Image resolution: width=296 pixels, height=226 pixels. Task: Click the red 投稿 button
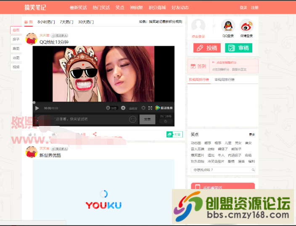click(x=207, y=48)
